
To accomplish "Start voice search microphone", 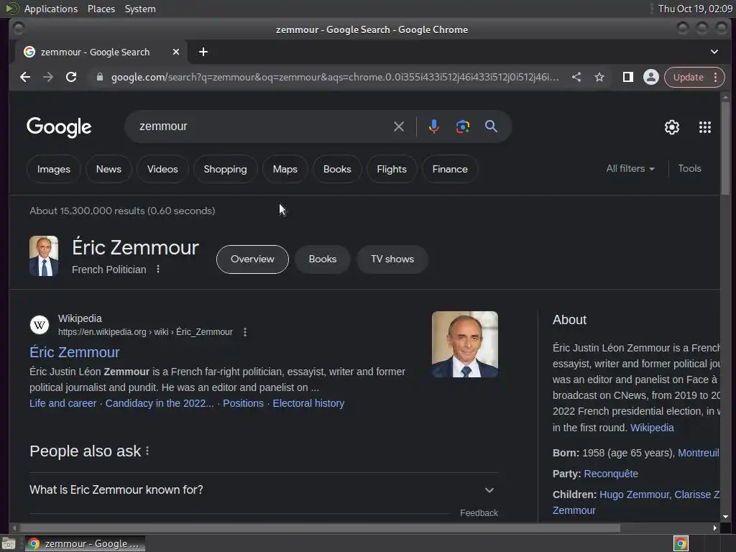I will [433, 126].
